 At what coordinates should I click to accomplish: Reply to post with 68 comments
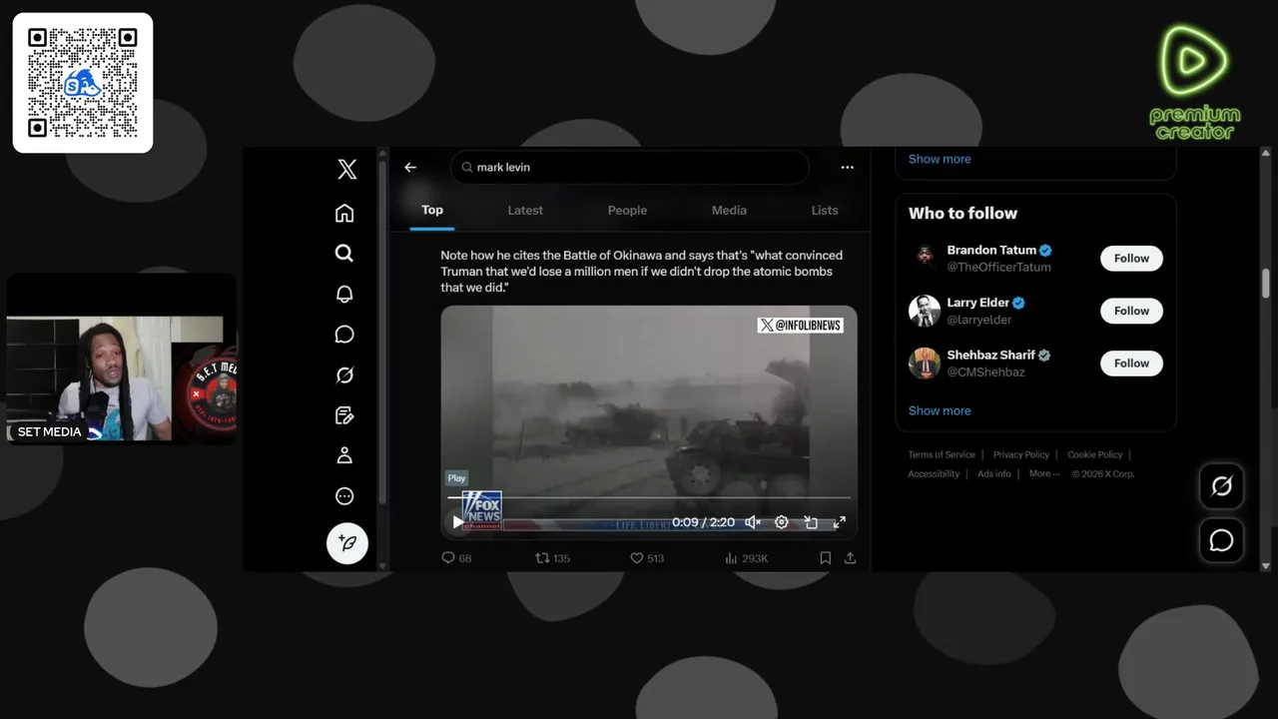pyautogui.click(x=456, y=558)
